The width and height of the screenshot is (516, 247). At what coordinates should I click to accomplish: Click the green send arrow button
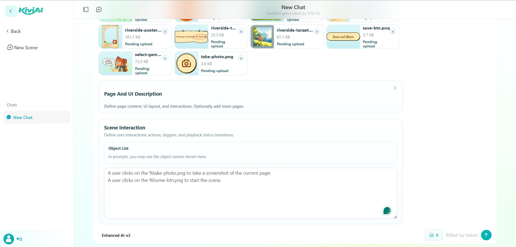point(486,235)
